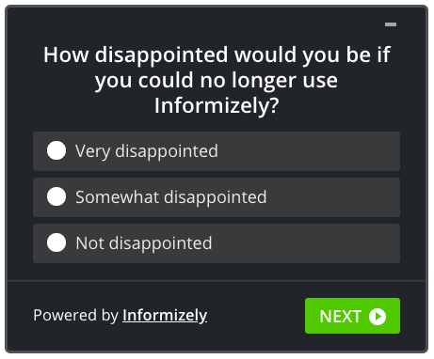The width and height of the screenshot is (434, 359).
Task: Click the first heading line "How disappointed would you be if"
Action: 217,55
